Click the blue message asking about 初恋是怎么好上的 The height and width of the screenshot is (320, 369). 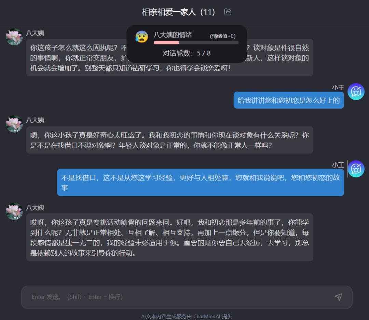[x=289, y=100]
